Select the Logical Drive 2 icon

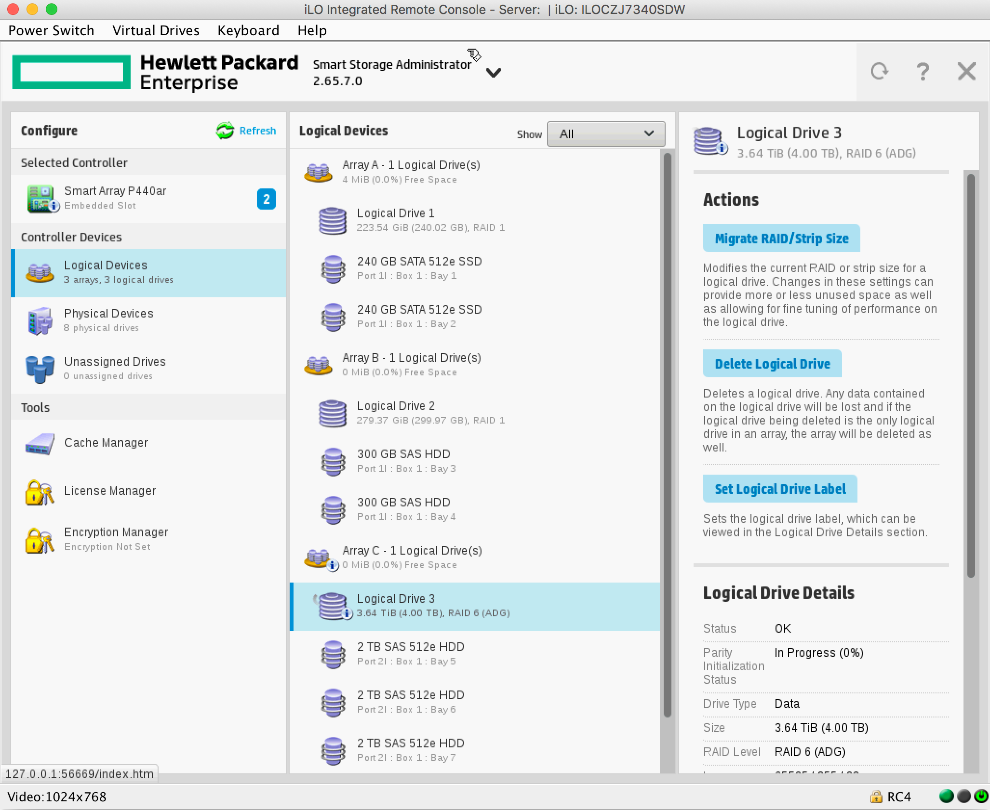pos(333,413)
